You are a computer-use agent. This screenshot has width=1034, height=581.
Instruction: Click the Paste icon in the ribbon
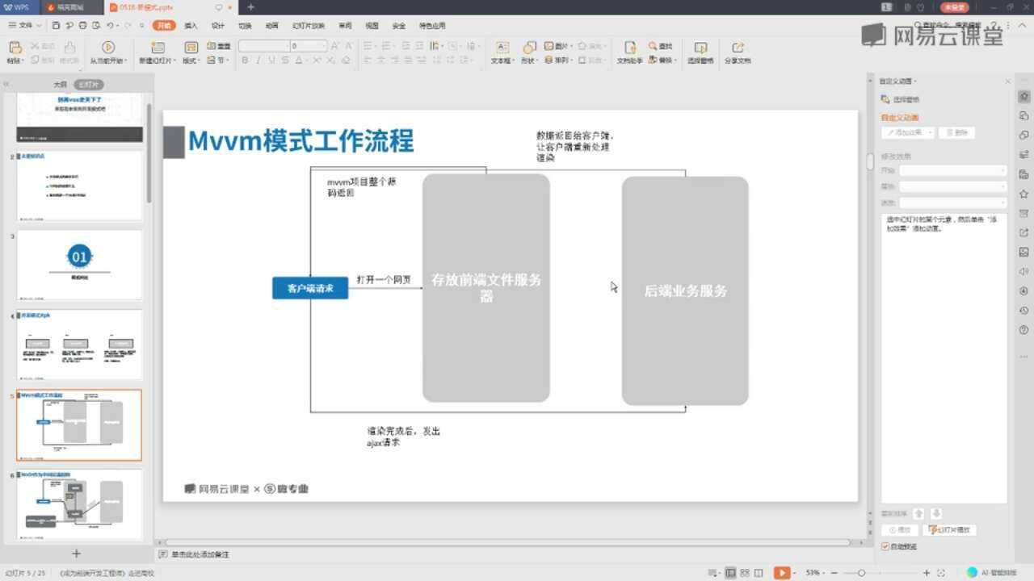14,47
